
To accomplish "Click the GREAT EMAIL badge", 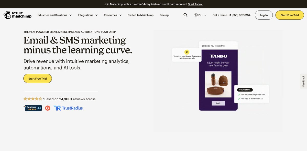I will 245,90.
